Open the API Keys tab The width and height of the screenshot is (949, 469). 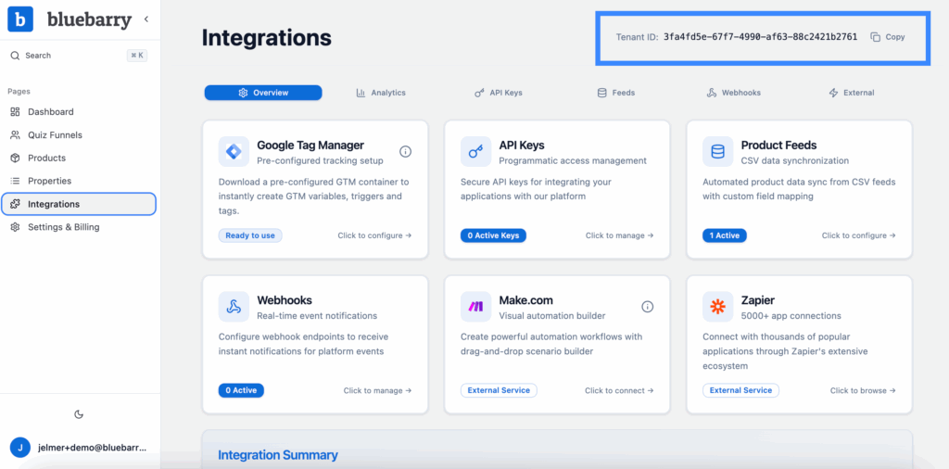coord(498,93)
